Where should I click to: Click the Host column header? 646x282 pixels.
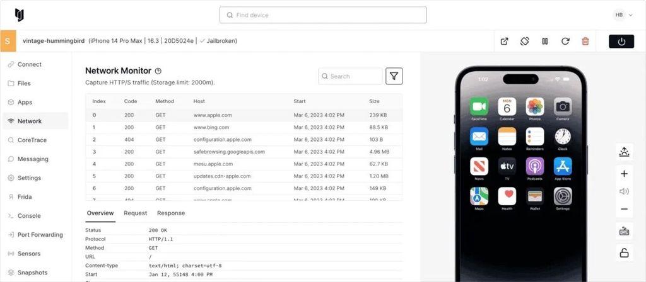tap(199, 101)
